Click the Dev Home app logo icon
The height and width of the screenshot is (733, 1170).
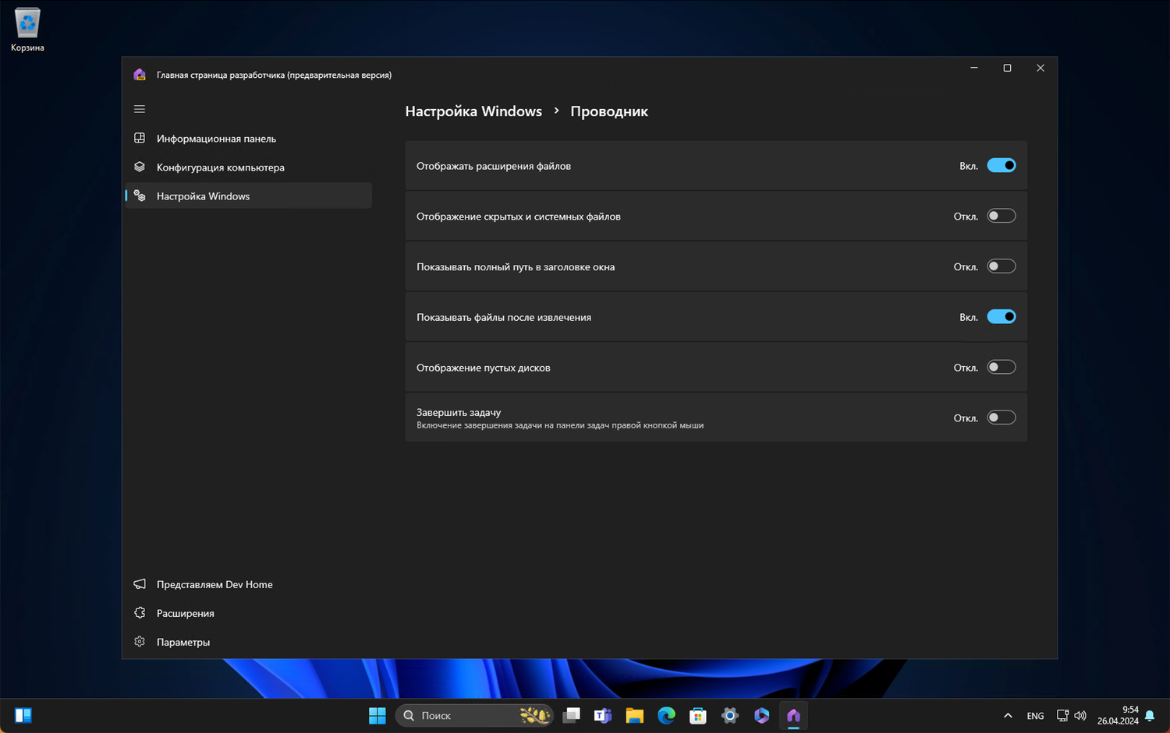[140, 75]
